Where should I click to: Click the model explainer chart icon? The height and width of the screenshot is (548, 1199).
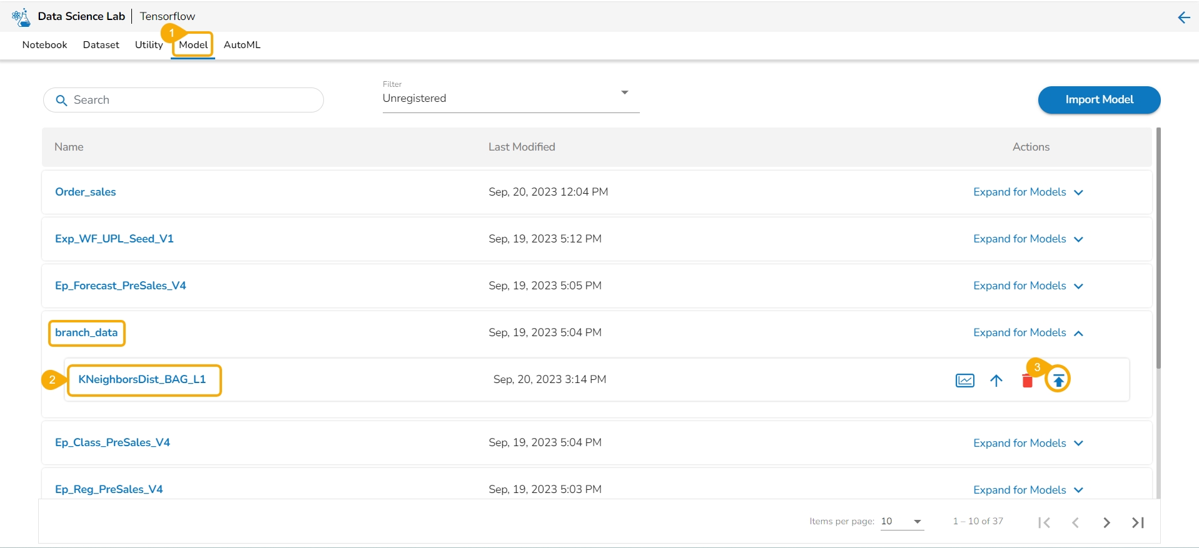pyautogui.click(x=964, y=380)
